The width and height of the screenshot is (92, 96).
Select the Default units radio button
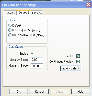[10, 26]
